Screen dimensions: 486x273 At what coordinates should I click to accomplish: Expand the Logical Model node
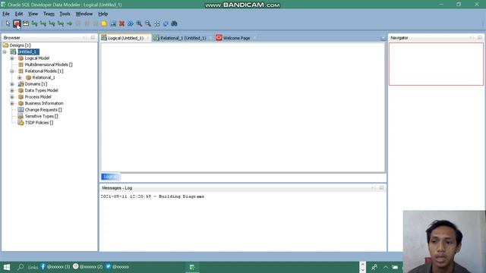tap(12, 58)
